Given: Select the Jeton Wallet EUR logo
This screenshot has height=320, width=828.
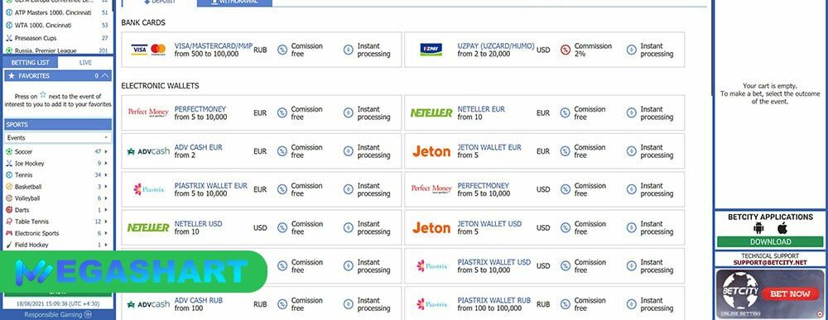Looking at the screenshot, I should [431, 151].
